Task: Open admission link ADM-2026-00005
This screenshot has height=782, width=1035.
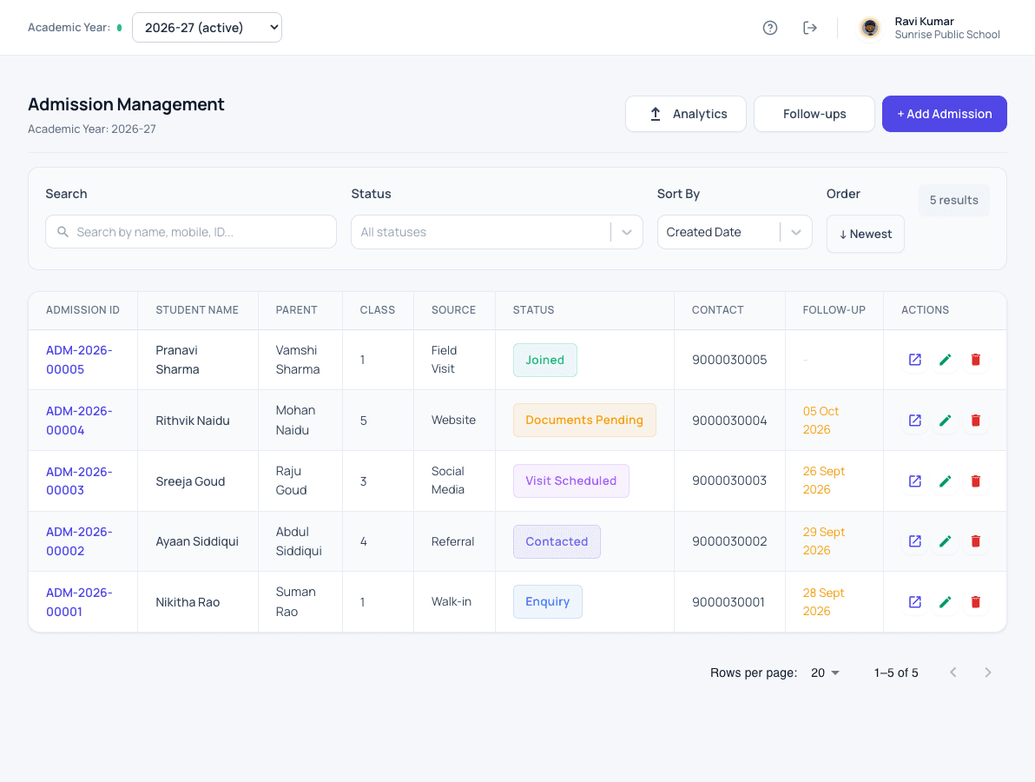Action: coord(79,360)
